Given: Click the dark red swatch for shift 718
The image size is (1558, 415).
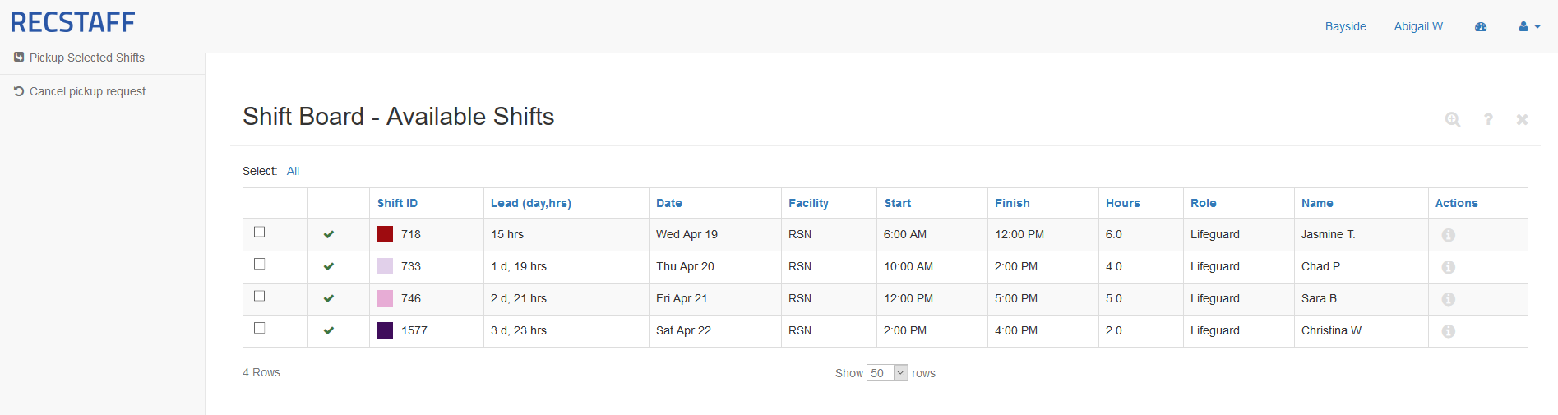Looking at the screenshot, I should (x=385, y=234).
